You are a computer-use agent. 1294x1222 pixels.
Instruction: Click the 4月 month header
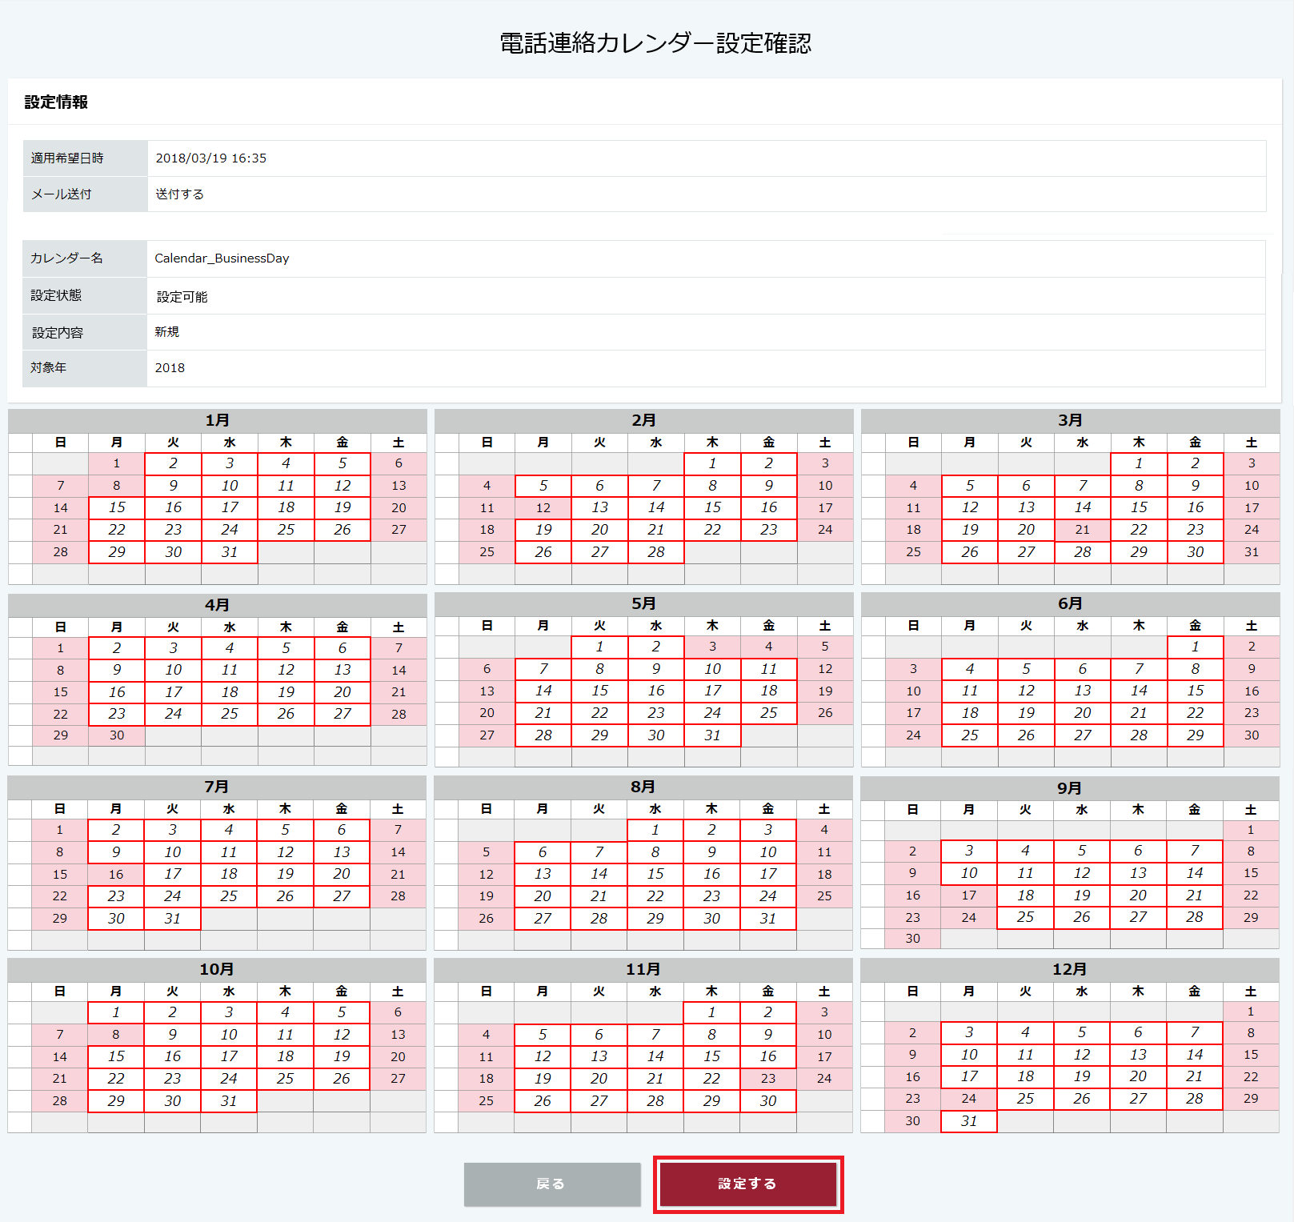[218, 605]
